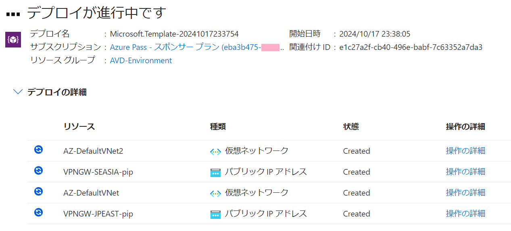Click パブリック IP アドレス text in VPNGW-JPEAST-pip row
Screen dimensions: 511x231
pyautogui.click(x=266, y=213)
